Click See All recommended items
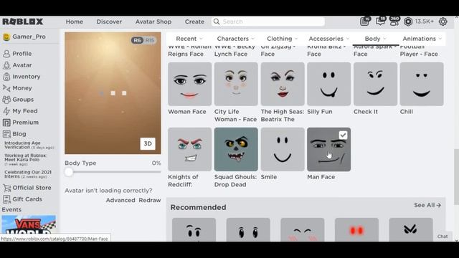Image resolution: width=459 pixels, height=258 pixels. (427, 205)
